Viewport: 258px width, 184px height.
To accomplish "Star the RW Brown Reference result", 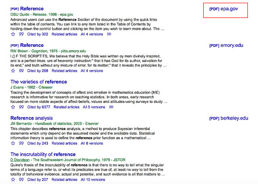I will point(13,71).
